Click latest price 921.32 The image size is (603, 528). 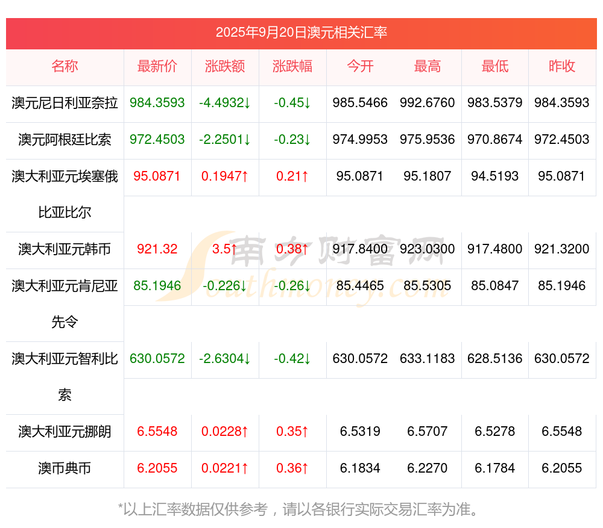157,249
